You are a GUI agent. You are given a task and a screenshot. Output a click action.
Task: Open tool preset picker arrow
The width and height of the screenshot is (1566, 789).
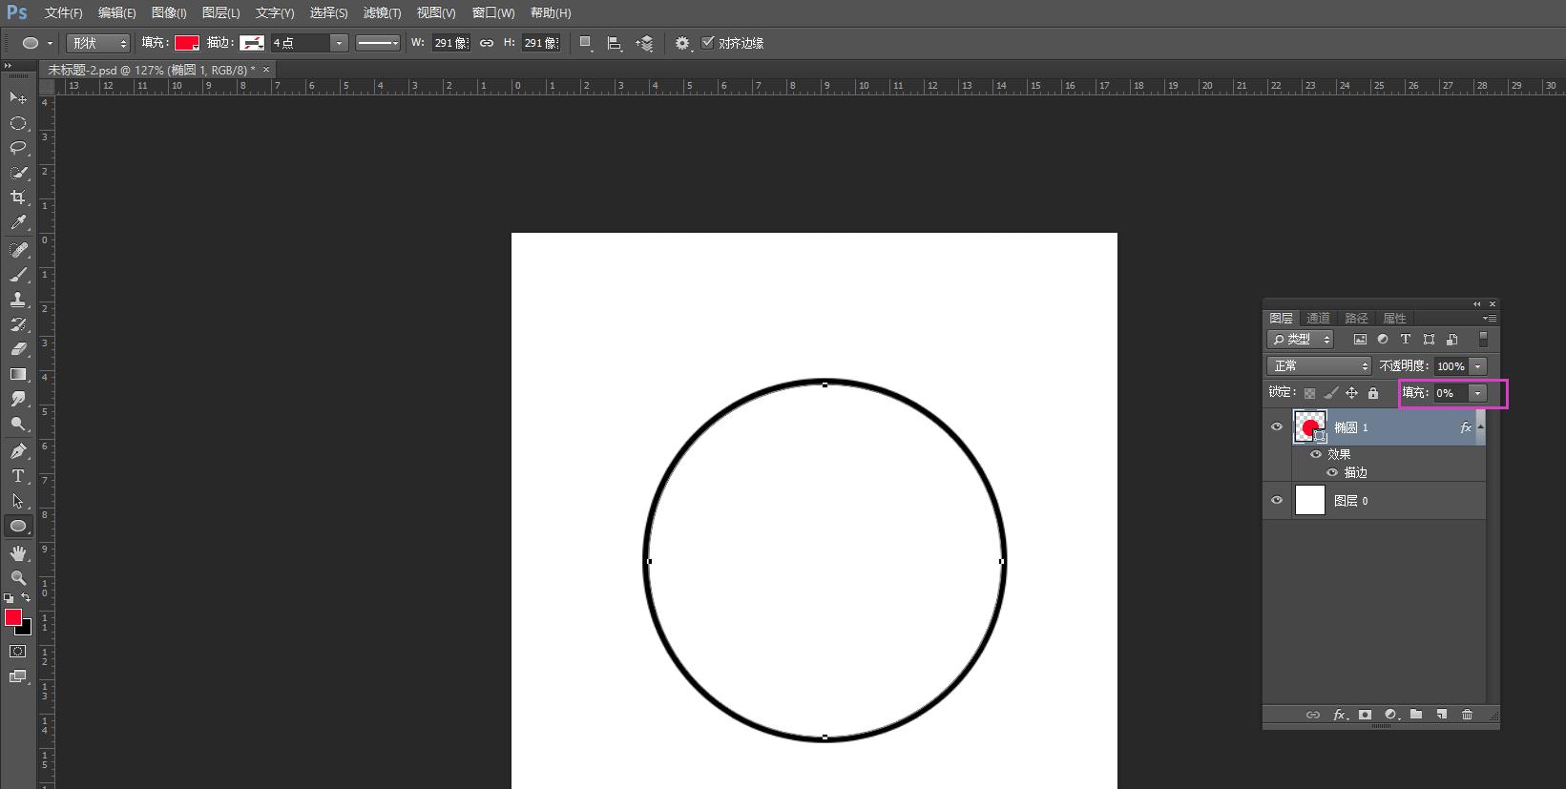(50, 43)
